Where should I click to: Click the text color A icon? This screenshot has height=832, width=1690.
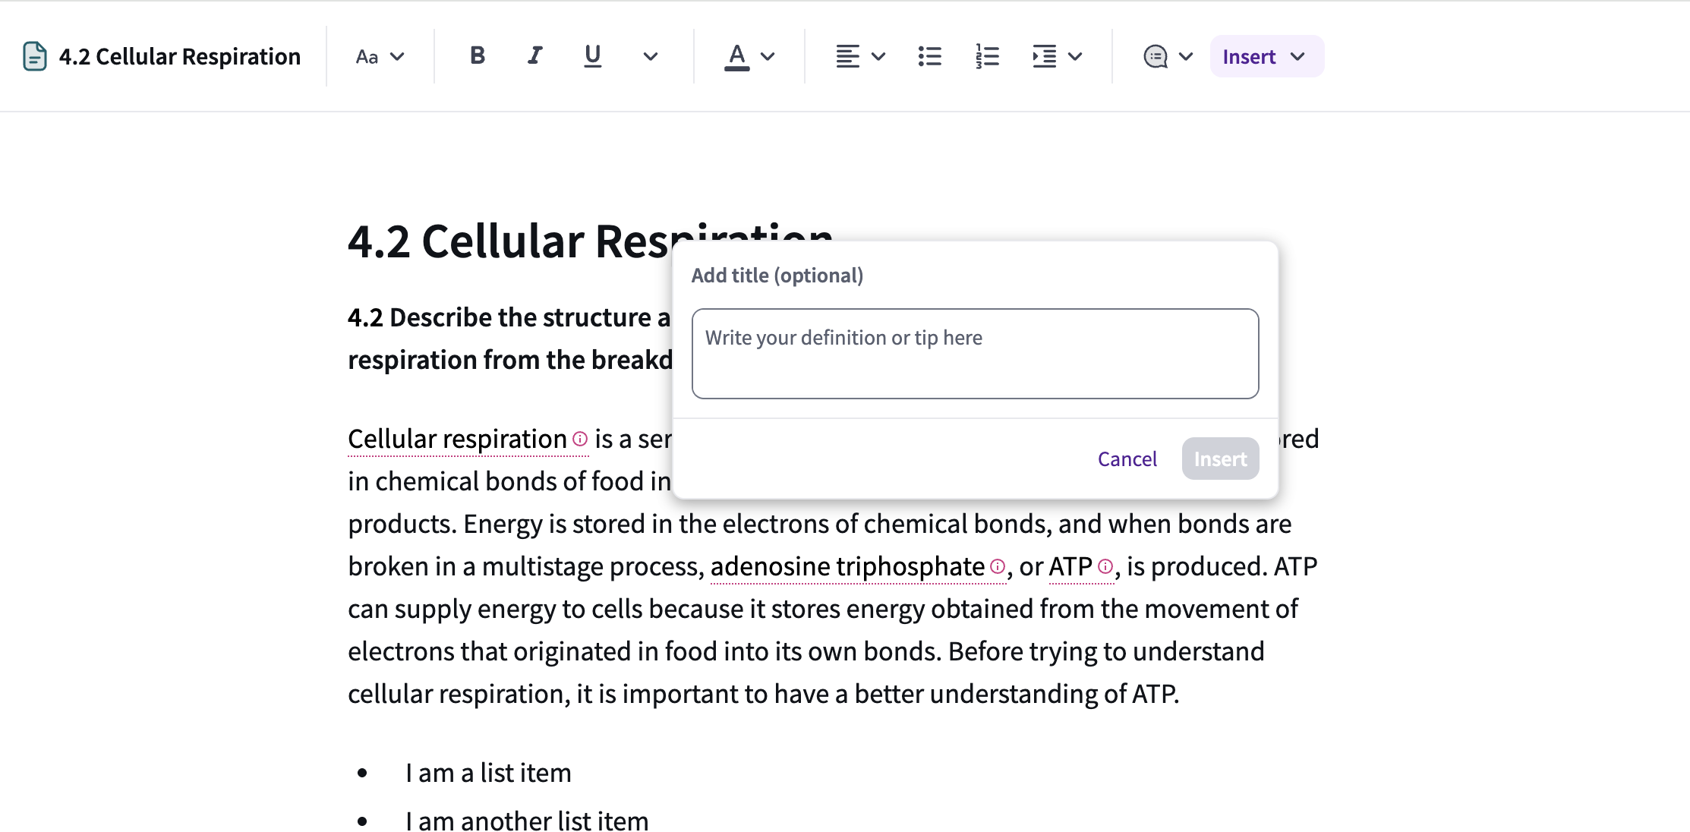736,56
